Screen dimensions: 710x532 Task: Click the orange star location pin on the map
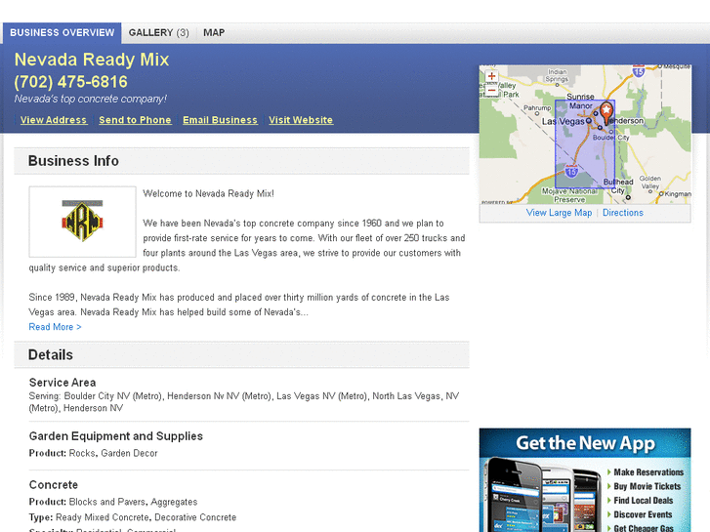tap(606, 112)
